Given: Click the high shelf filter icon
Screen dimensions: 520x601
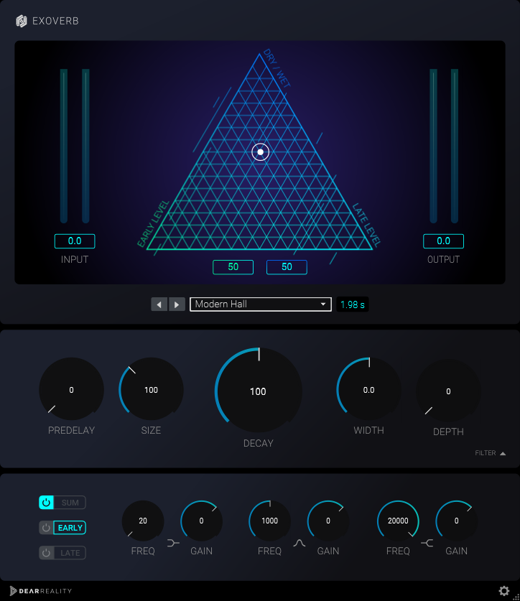Looking at the screenshot, I should click(x=427, y=544).
